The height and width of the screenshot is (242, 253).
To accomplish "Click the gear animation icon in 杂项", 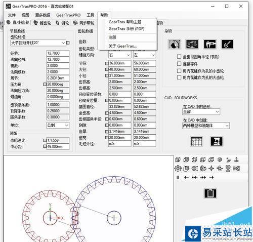I will (x=175, y=44).
